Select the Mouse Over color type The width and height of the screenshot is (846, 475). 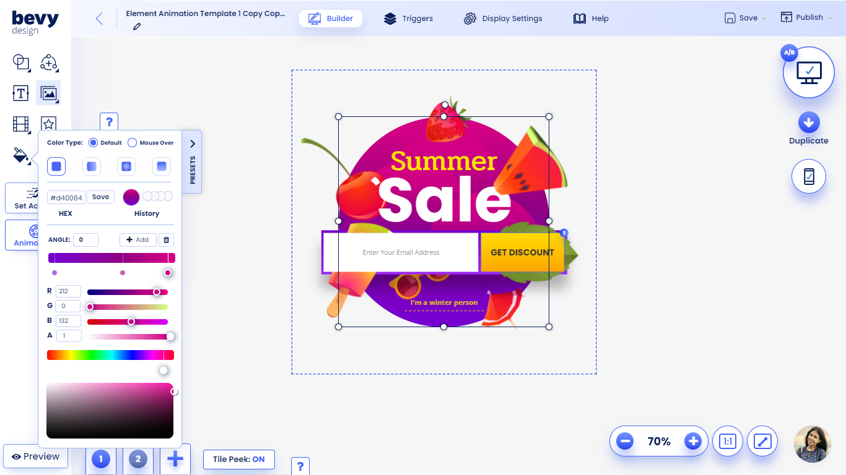click(x=132, y=142)
